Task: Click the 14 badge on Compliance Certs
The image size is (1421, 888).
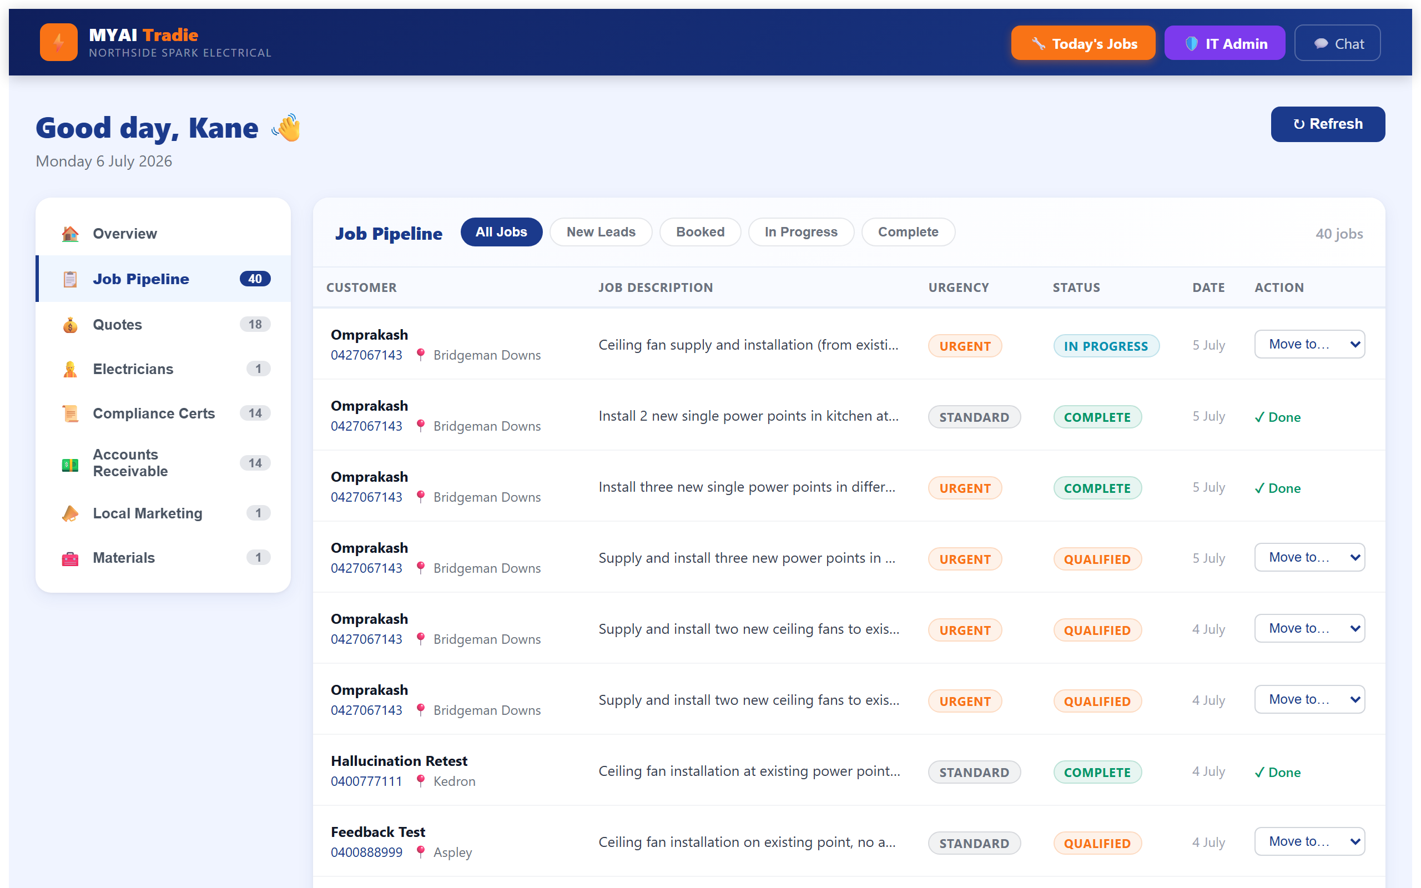Action: click(255, 413)
